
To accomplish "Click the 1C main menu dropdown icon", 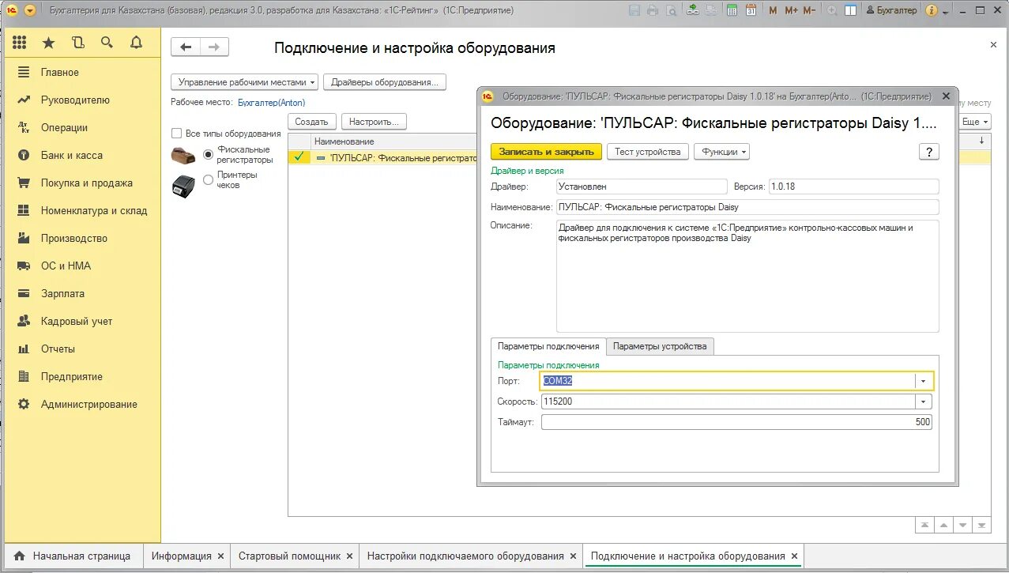I will coord(30,10).
